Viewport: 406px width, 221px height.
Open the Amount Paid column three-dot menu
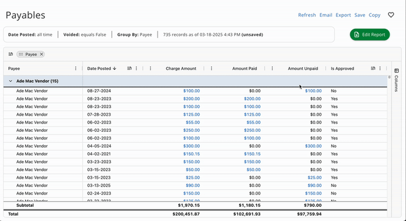[211, 68]
